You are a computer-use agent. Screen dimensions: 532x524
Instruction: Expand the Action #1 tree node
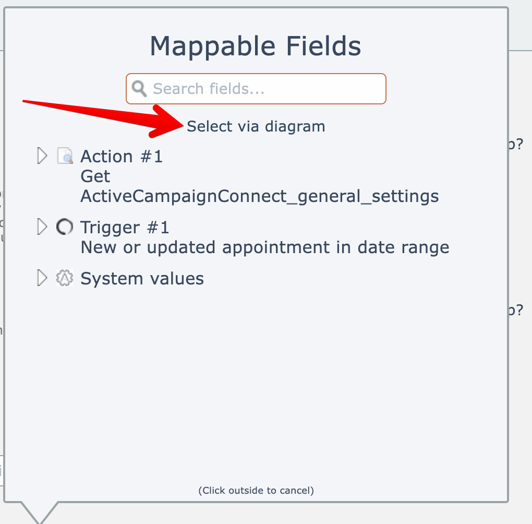click(x=42, y=156)
